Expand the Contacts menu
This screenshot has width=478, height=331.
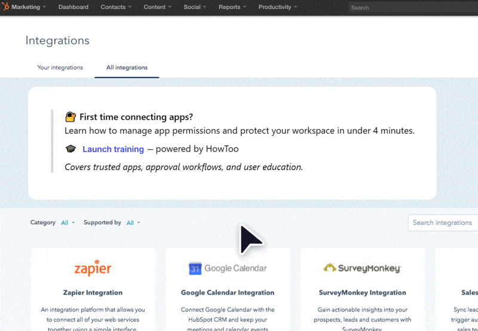(116, 7)
